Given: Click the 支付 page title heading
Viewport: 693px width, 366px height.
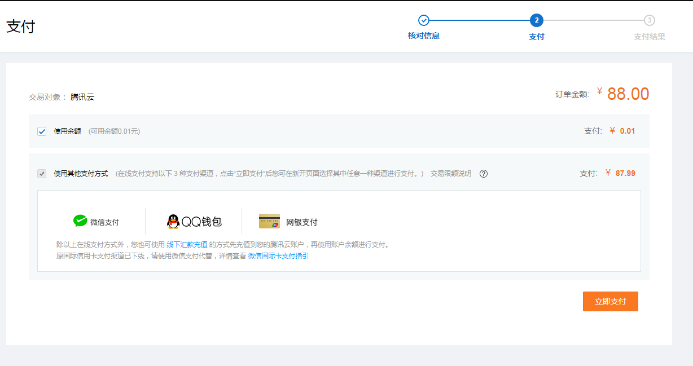Looking at the screenshot, I should click(x=20, y=27).
